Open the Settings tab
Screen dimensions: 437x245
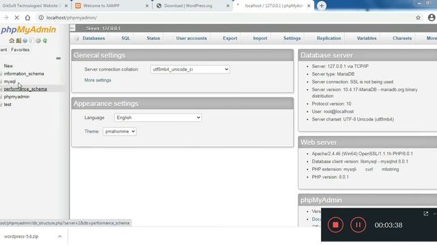pos(292,38)
